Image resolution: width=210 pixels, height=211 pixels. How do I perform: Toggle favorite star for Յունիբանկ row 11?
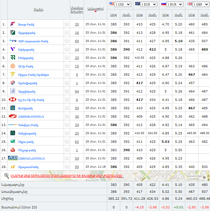pos(67,108)
